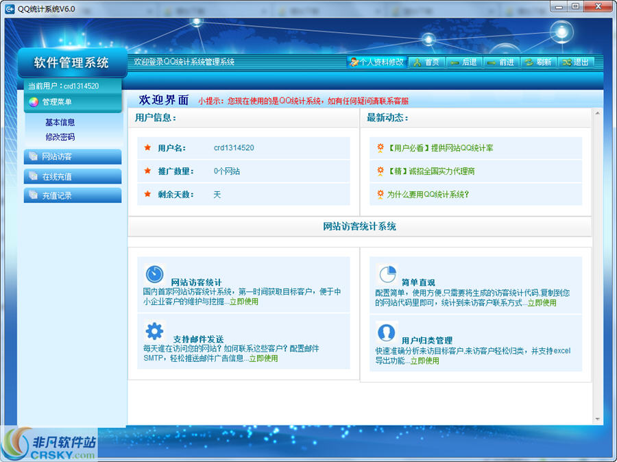Click sun icon beside 为什么要用QQ统计系统

[380, 195]
